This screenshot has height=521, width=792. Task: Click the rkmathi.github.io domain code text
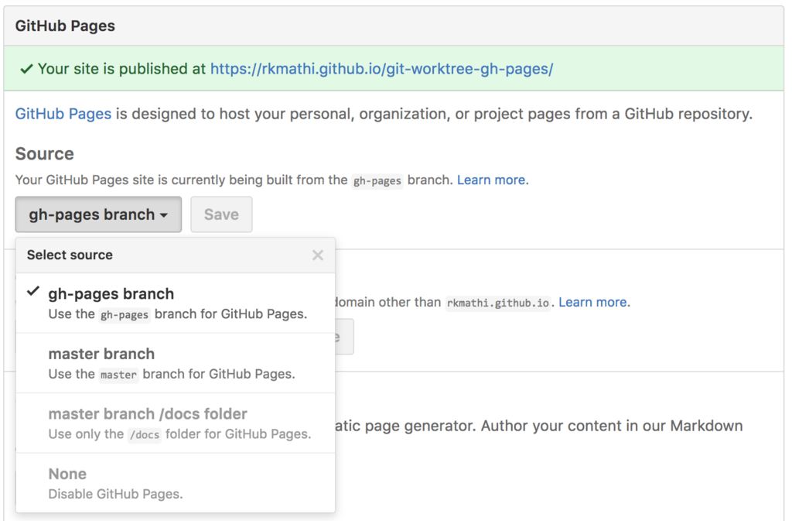tap(497, 303)
